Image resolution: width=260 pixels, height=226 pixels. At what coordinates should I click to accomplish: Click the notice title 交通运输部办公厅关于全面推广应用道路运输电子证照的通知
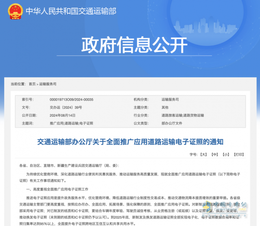[130, 142]
